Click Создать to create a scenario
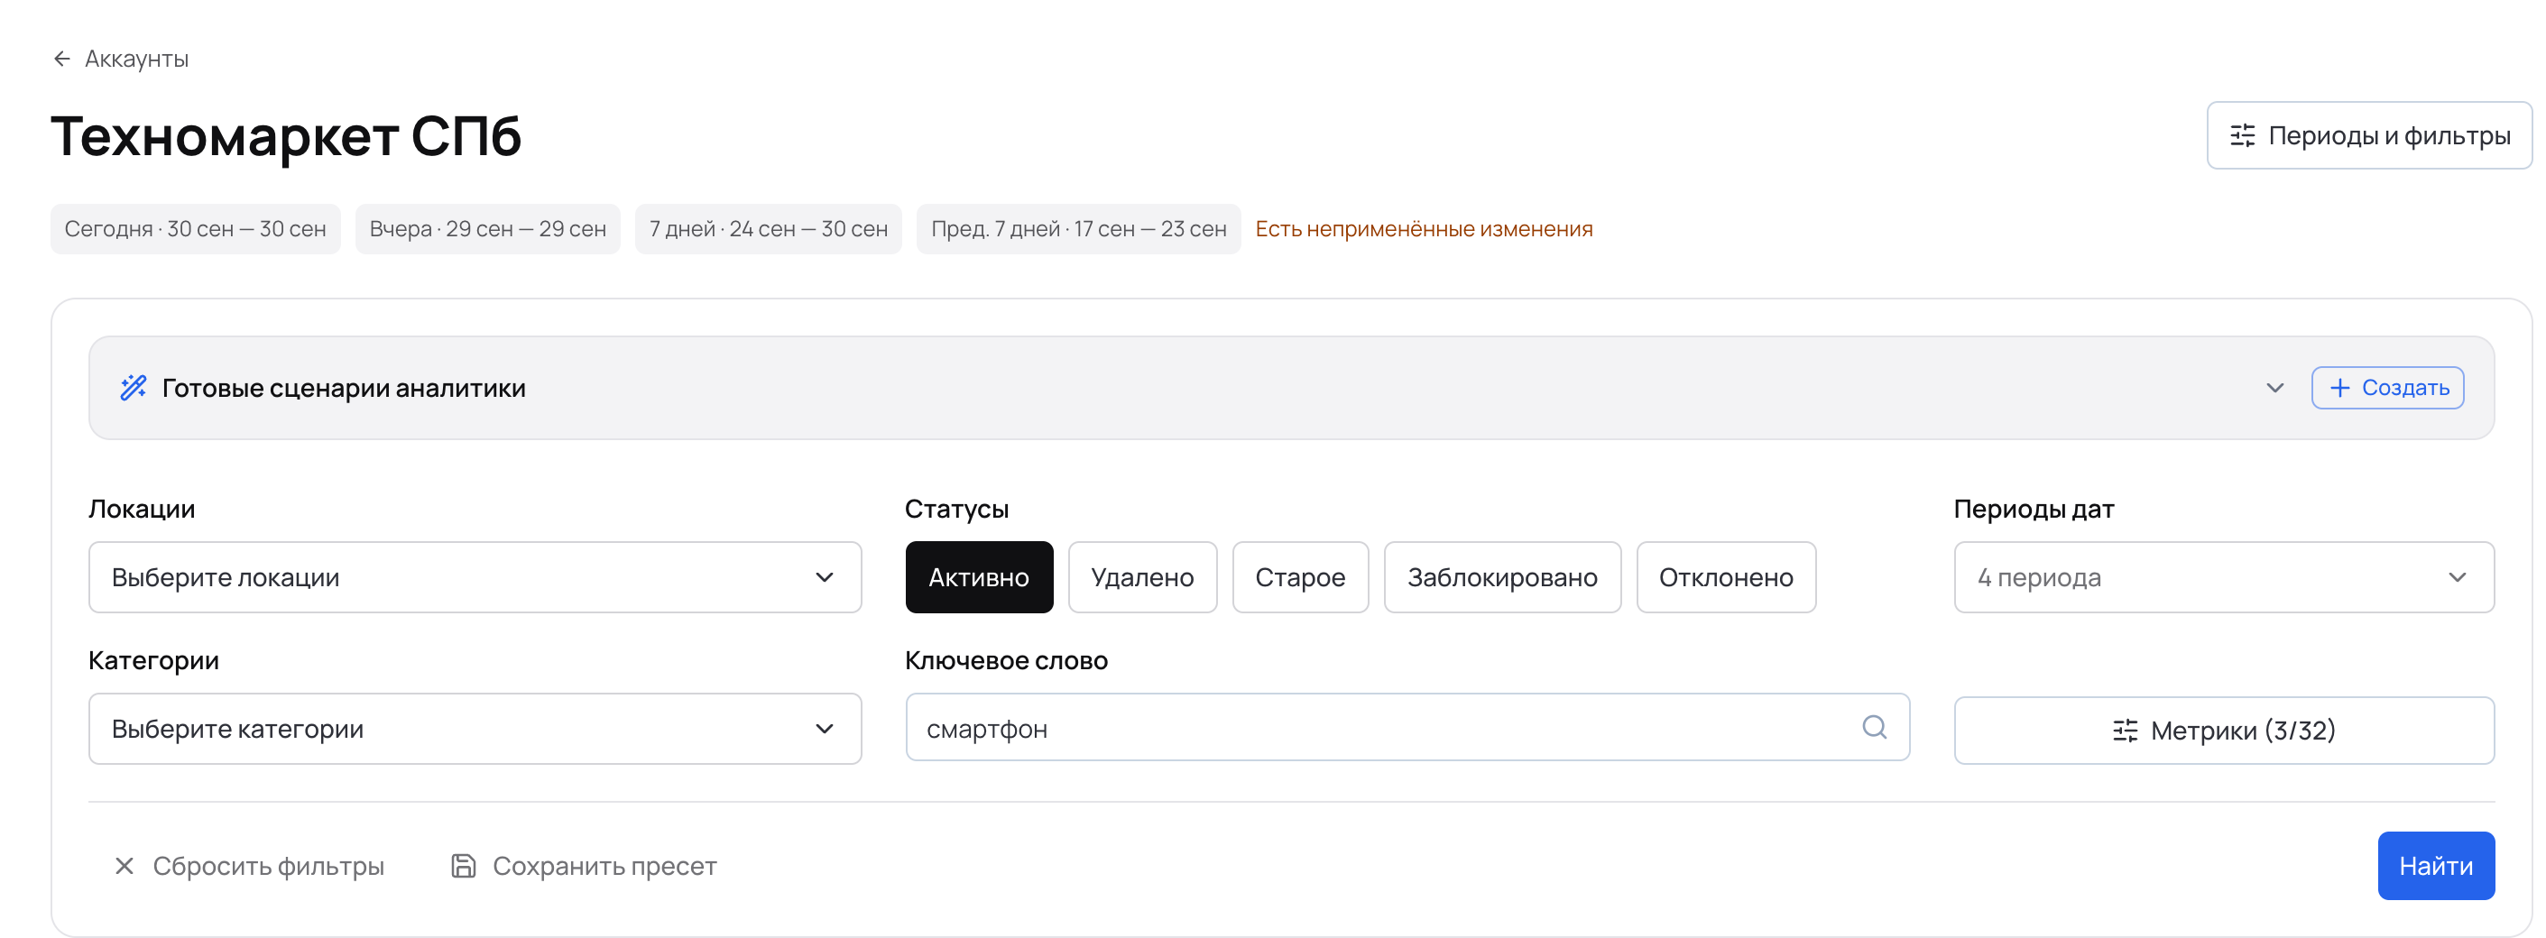The height and width of the screenshot is (938, 2546). coord(2387,388)
